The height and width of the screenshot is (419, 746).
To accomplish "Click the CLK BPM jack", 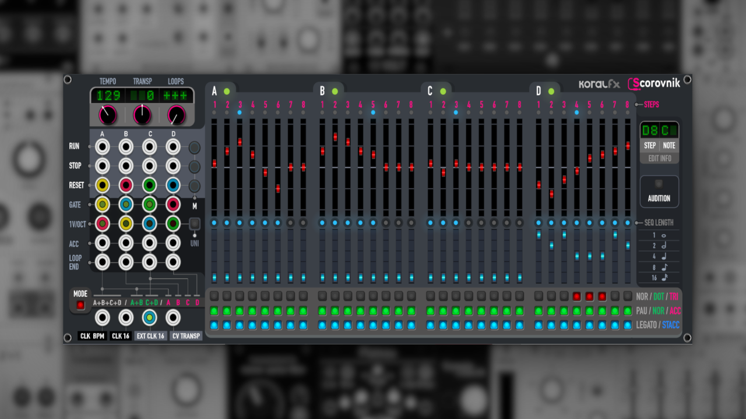I will [103, 317].
